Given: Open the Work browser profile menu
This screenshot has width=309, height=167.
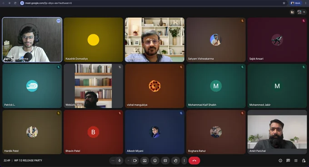Looking at the screenshot, I should [x=296, y=3].
